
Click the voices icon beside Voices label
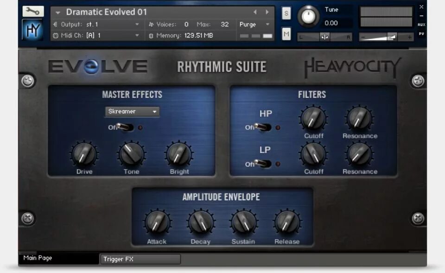[151, 25]
